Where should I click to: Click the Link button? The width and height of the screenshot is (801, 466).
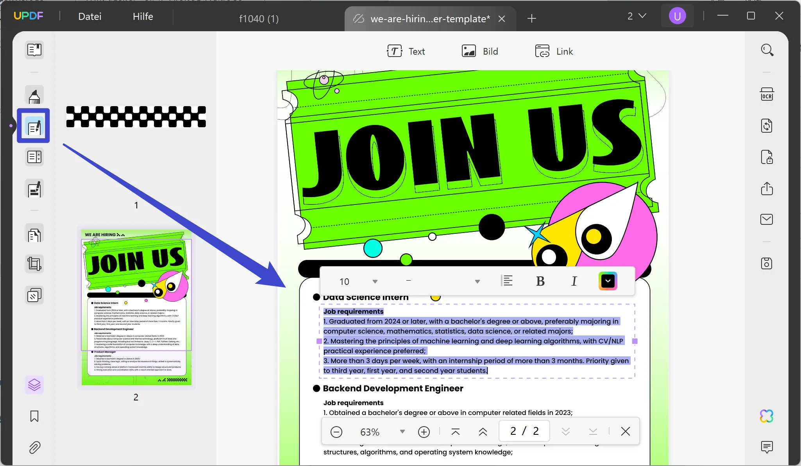point(554,51)
